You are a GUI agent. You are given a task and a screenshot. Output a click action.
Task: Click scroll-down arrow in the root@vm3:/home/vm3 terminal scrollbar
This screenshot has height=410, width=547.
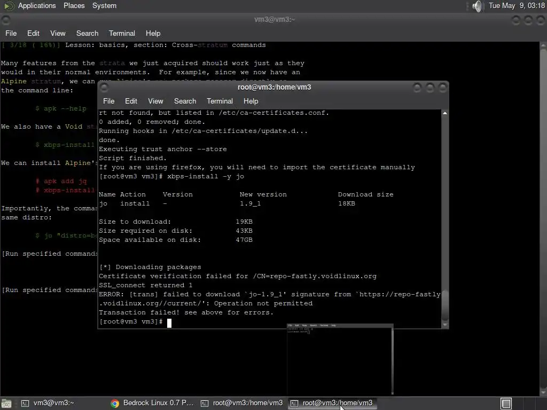(445, 325)
